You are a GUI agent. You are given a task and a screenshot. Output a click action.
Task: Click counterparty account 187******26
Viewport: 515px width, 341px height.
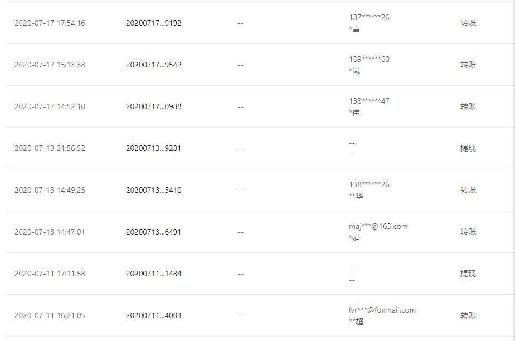pos(369,17)
